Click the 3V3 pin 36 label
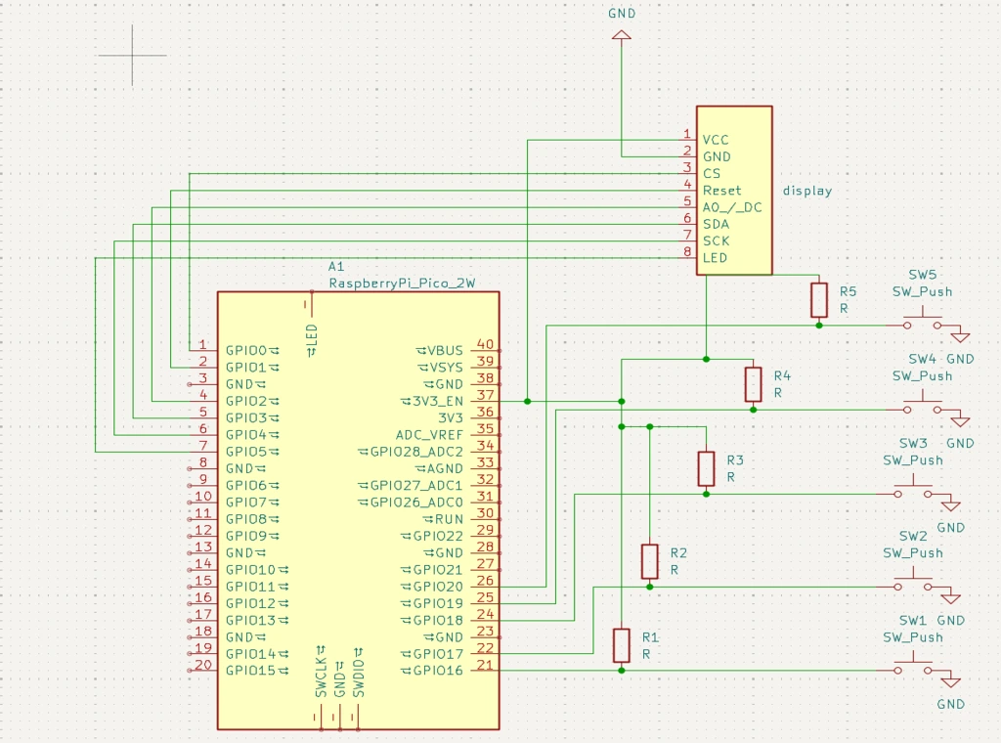This screenshot has height=743, width=1001. (450, 418)
